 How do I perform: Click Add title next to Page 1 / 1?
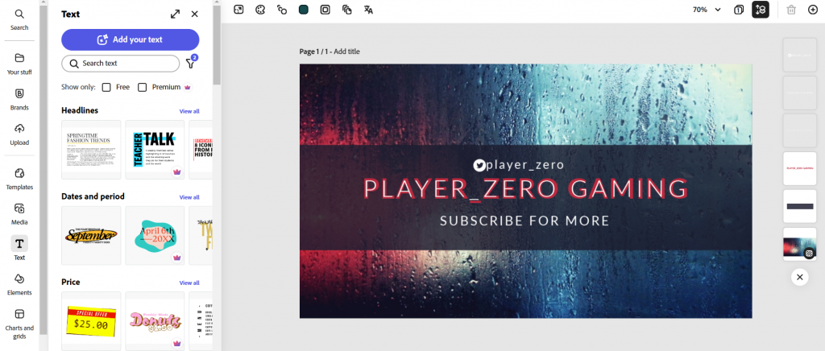coord(346,52)
